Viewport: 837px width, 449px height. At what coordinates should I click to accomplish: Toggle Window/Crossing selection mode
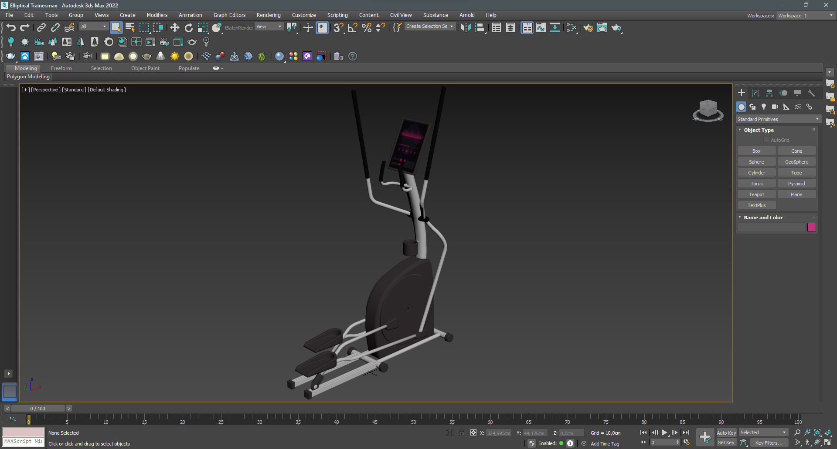click(x=158, y=28)
